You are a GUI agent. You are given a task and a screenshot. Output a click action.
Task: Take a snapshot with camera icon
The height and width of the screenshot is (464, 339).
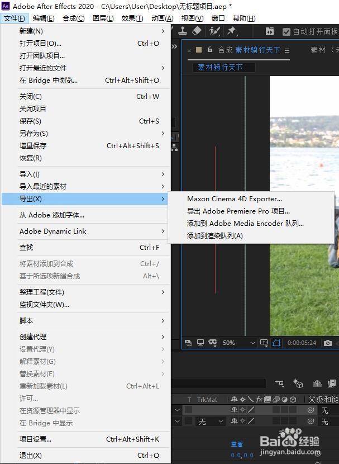pos(327,343)
